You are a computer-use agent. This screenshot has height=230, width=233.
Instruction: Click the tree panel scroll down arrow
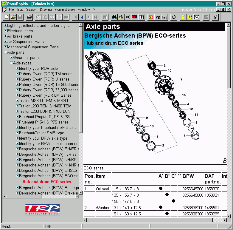point(81,192)
